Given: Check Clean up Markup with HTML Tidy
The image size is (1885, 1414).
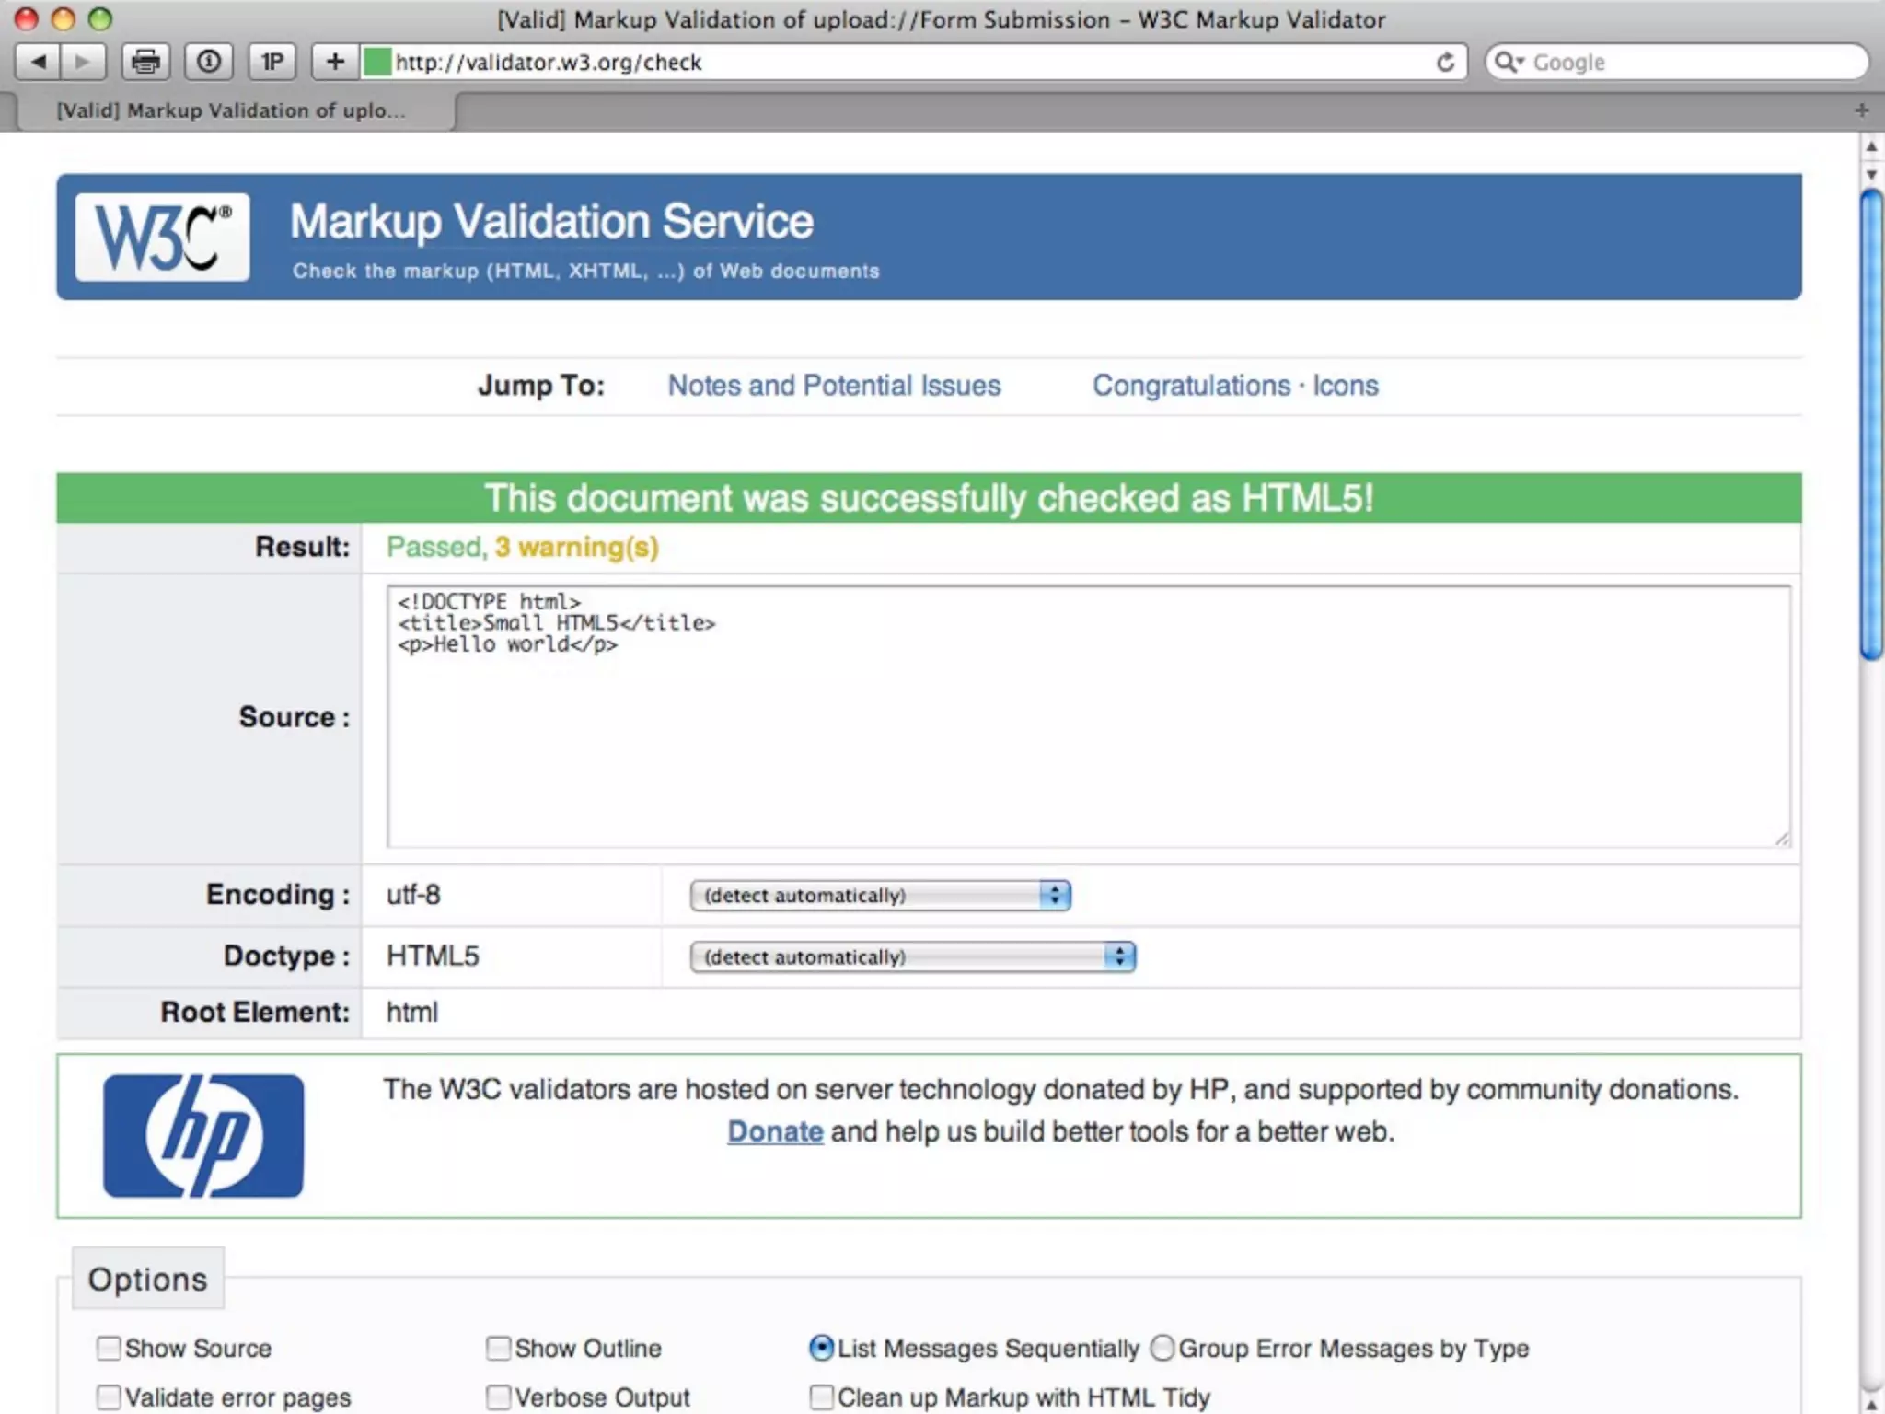Looking at the screenshot, I should (x=821, y=1397).
